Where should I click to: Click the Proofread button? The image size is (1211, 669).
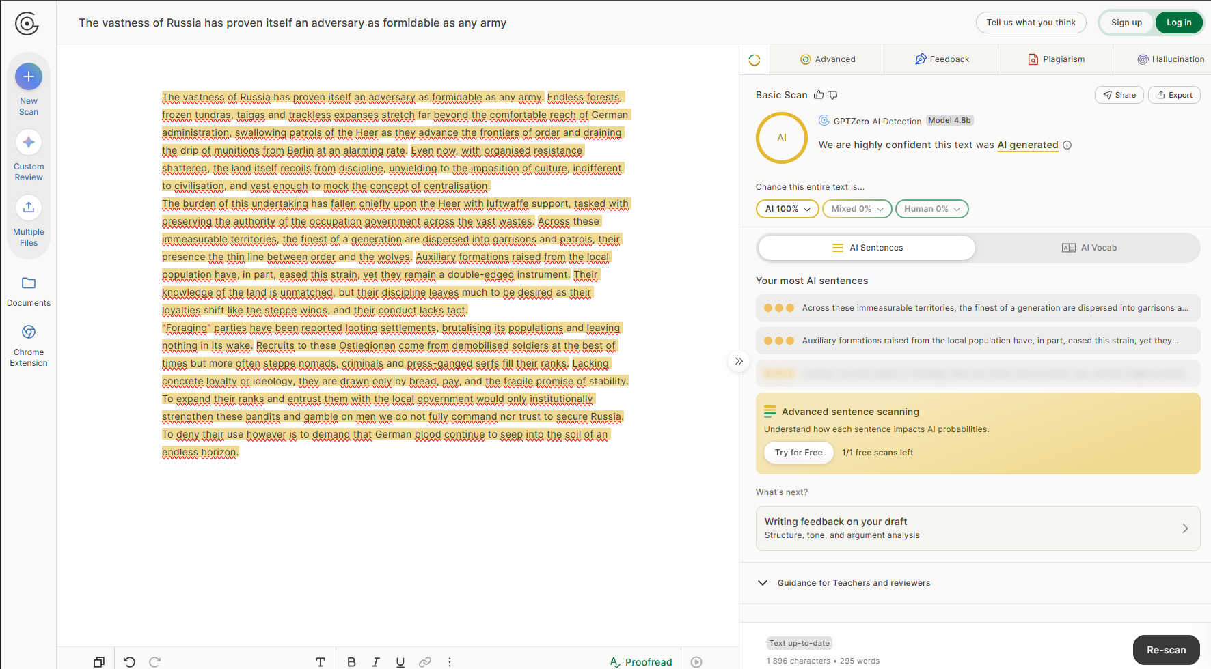[641, 661]
